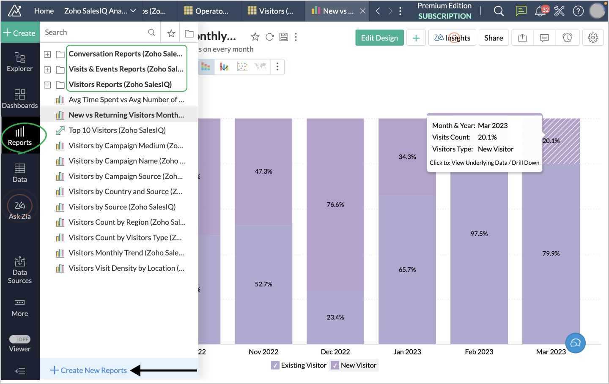Uncheck the New Visitor legend checkbox

pyautogui.click(x=335, y=365)
